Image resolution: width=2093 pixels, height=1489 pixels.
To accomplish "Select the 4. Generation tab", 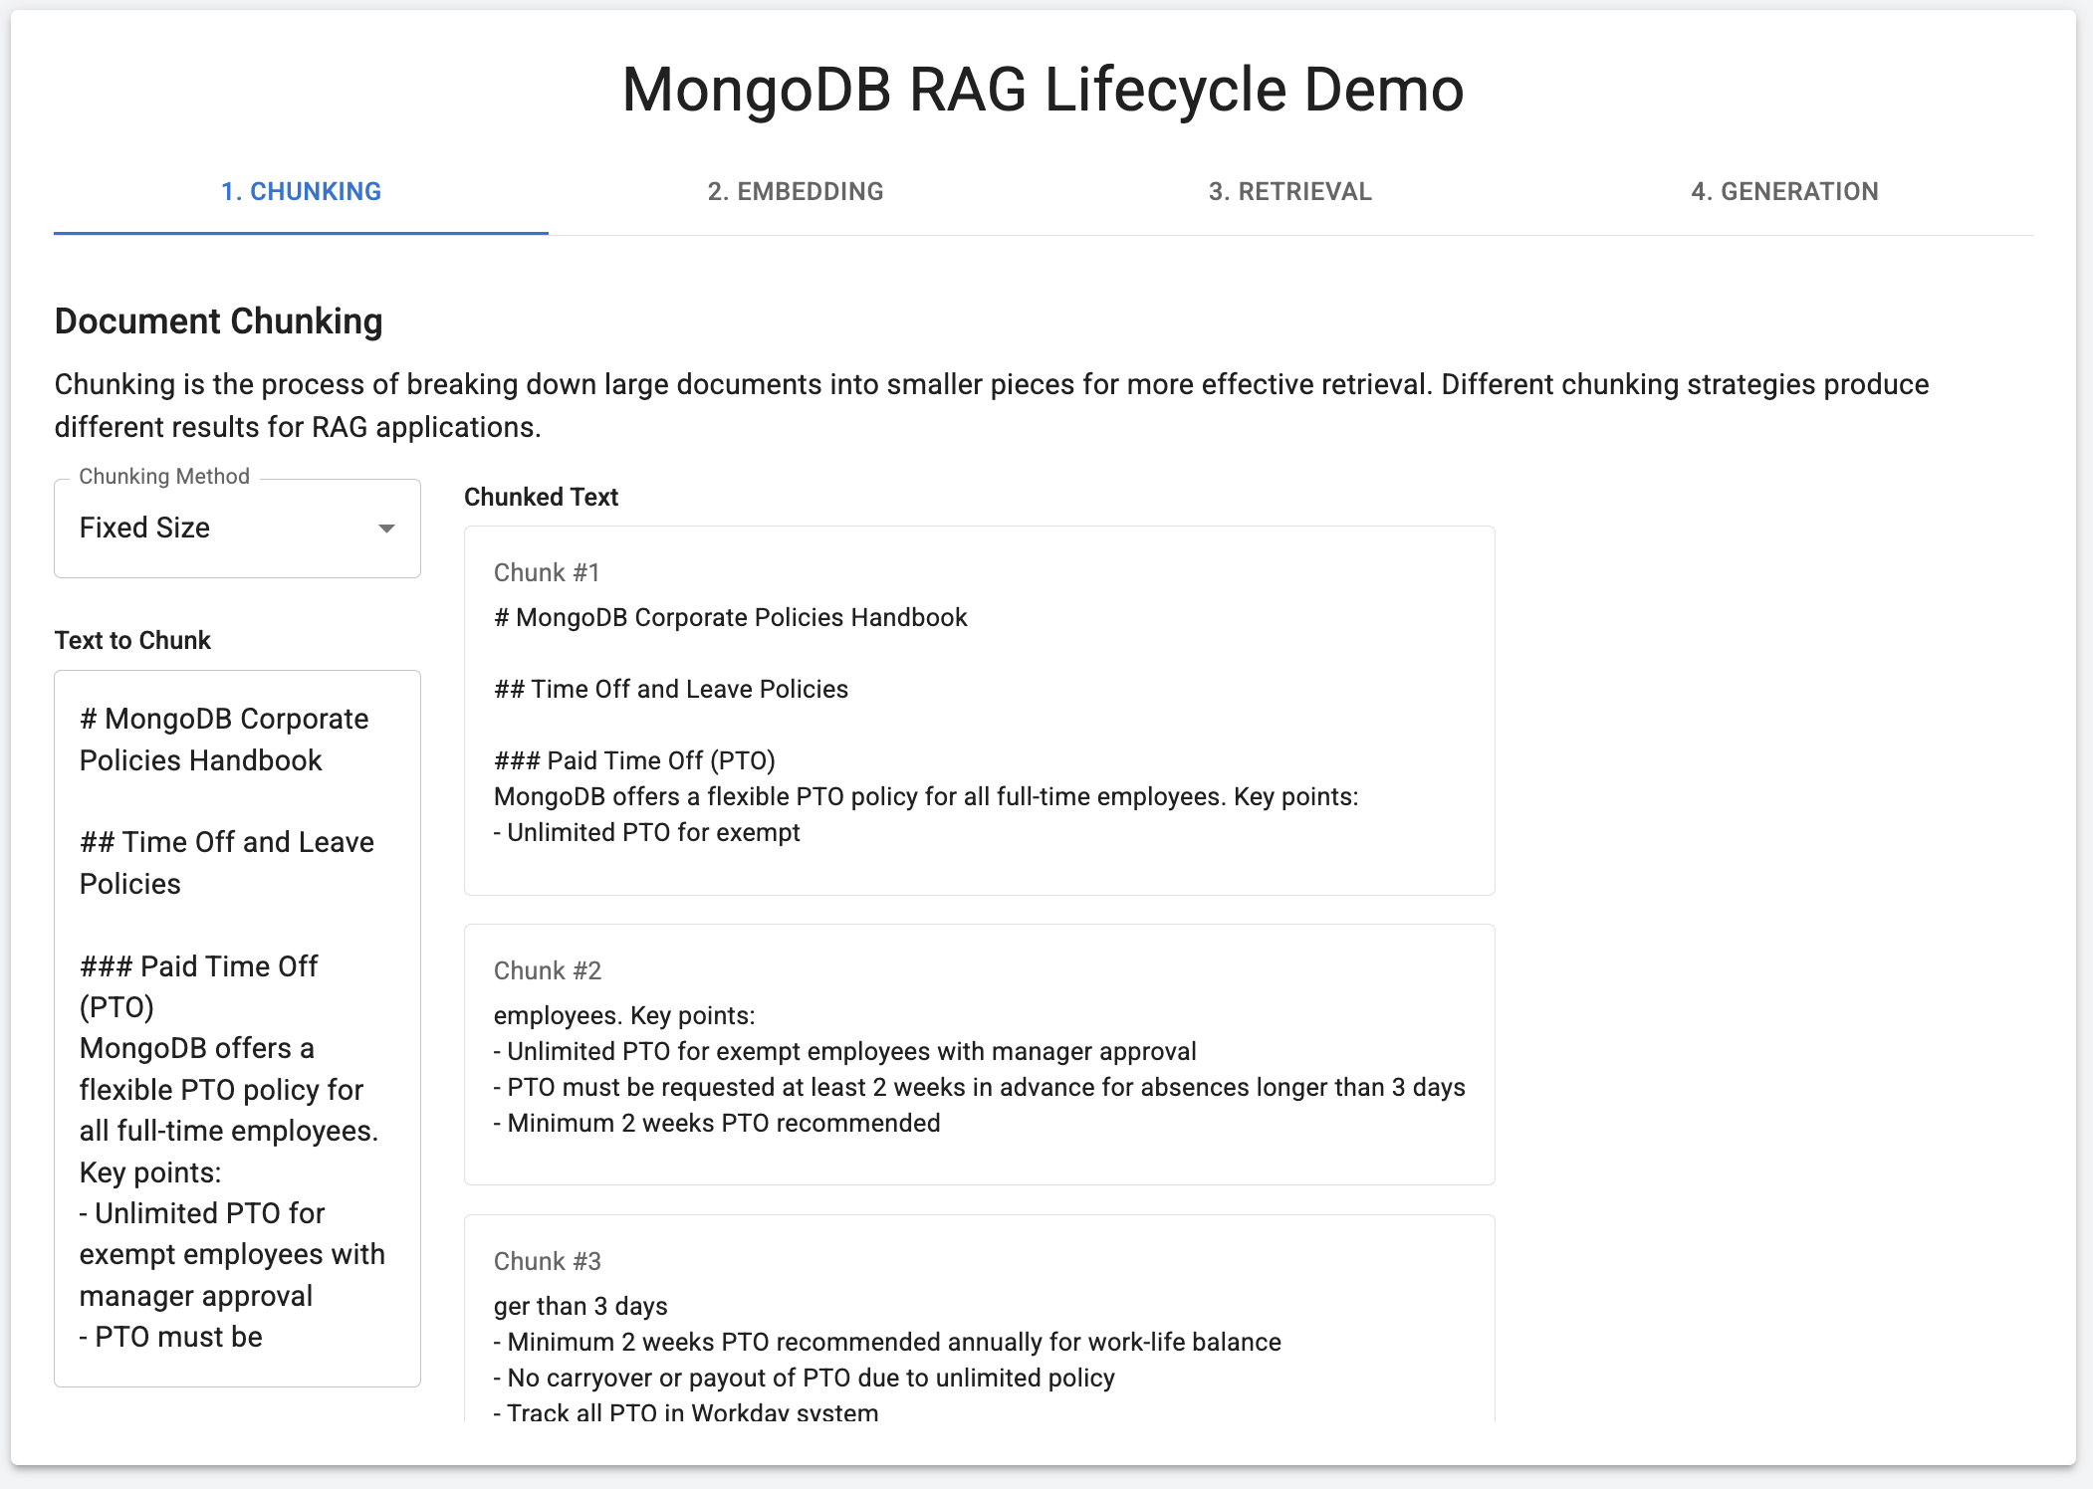I will tap(1784, 191).
